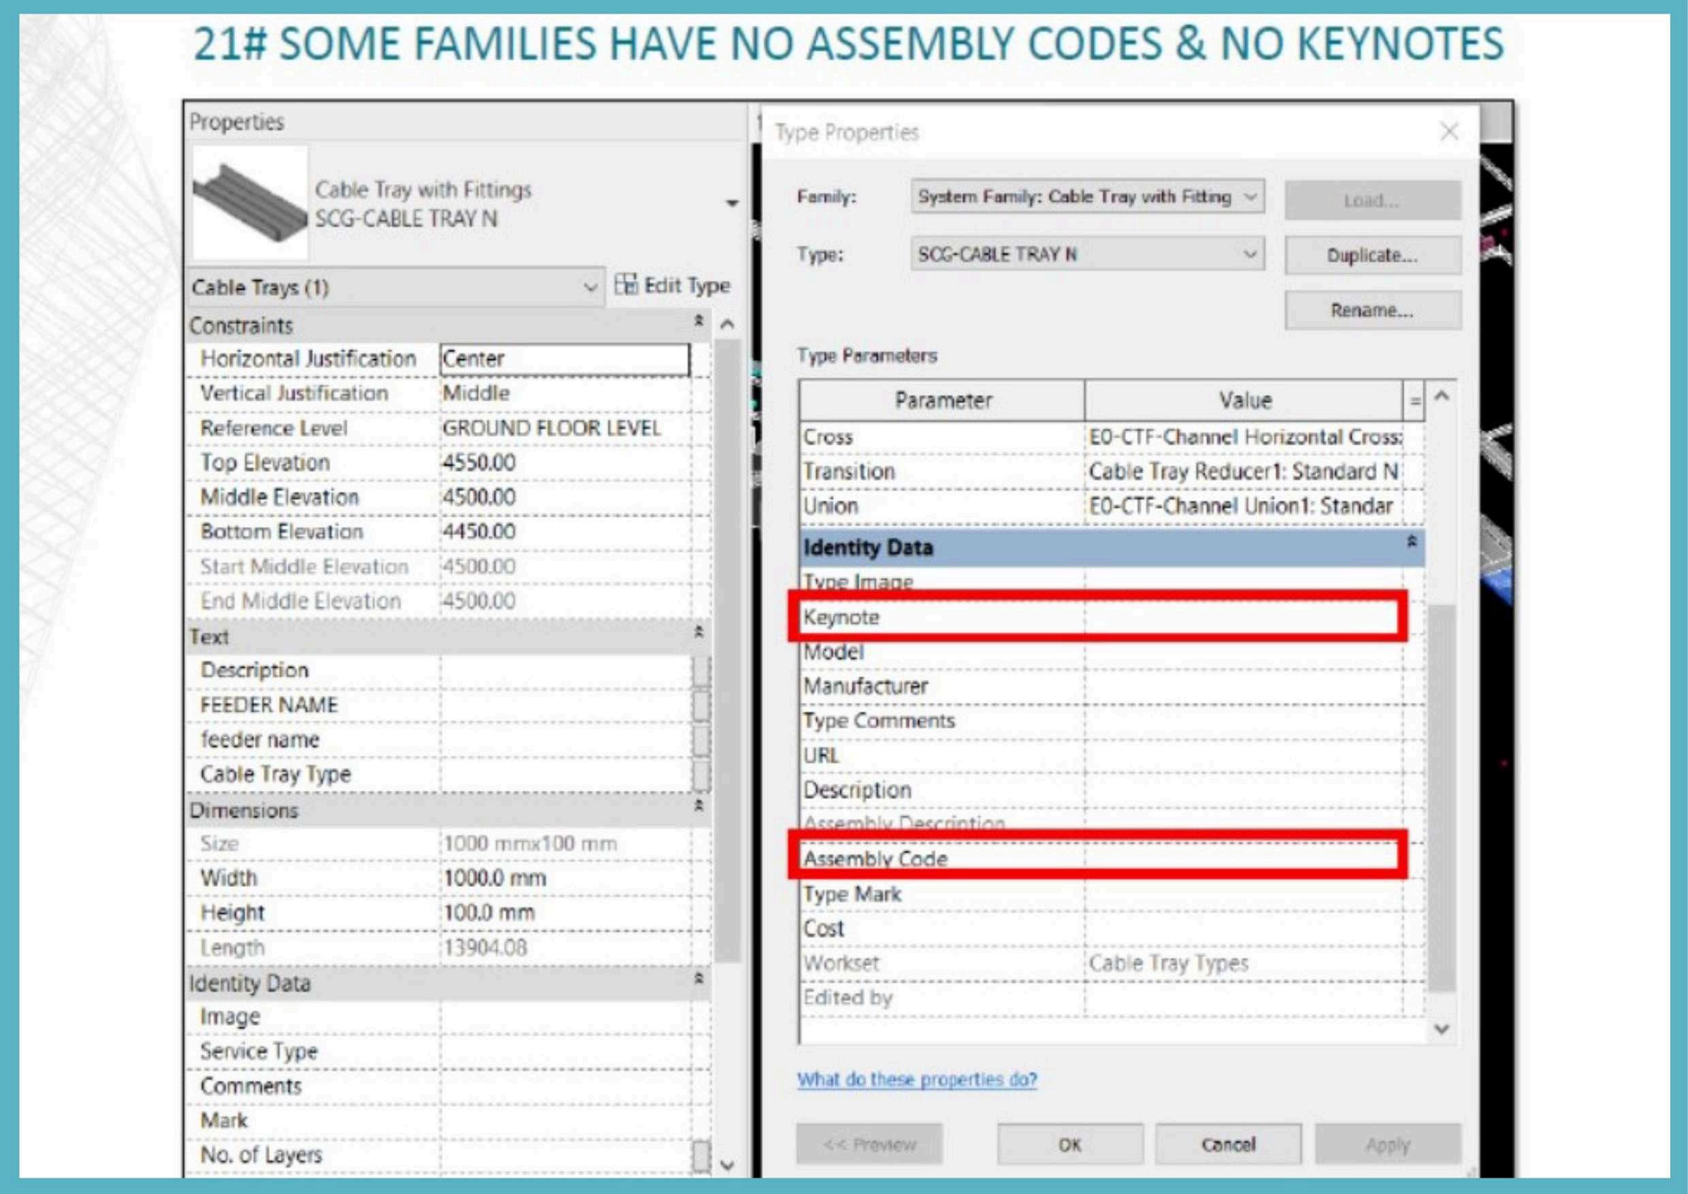Collapse the Text properties group
The width and height of the screenshot is (1688, 1194).
(698, 632)
